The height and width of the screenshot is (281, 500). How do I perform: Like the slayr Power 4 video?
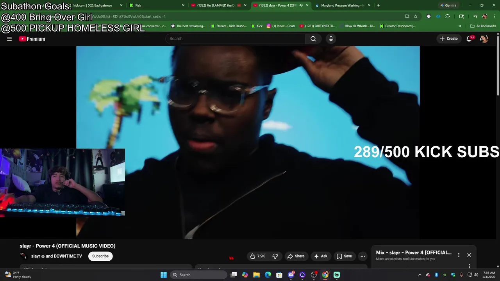coord(257,256)
